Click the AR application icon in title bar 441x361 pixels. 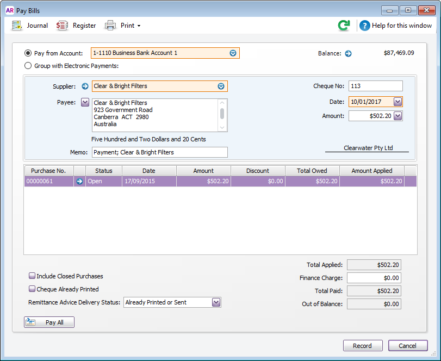(9, 10)
